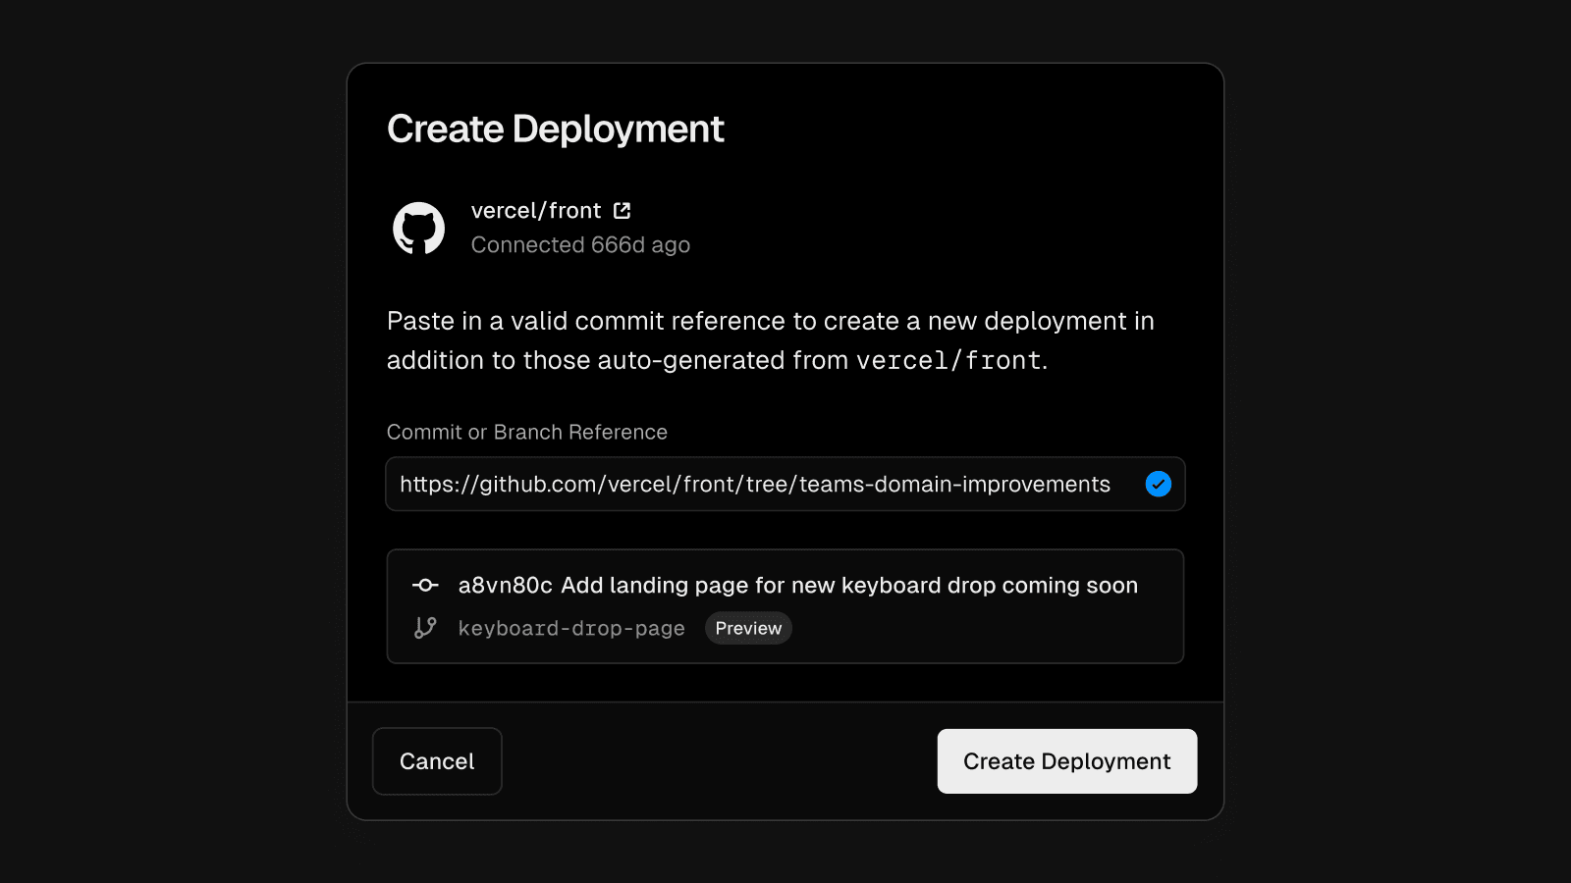Select the keyboard-drop-page branch name

[x=571, y=628]
